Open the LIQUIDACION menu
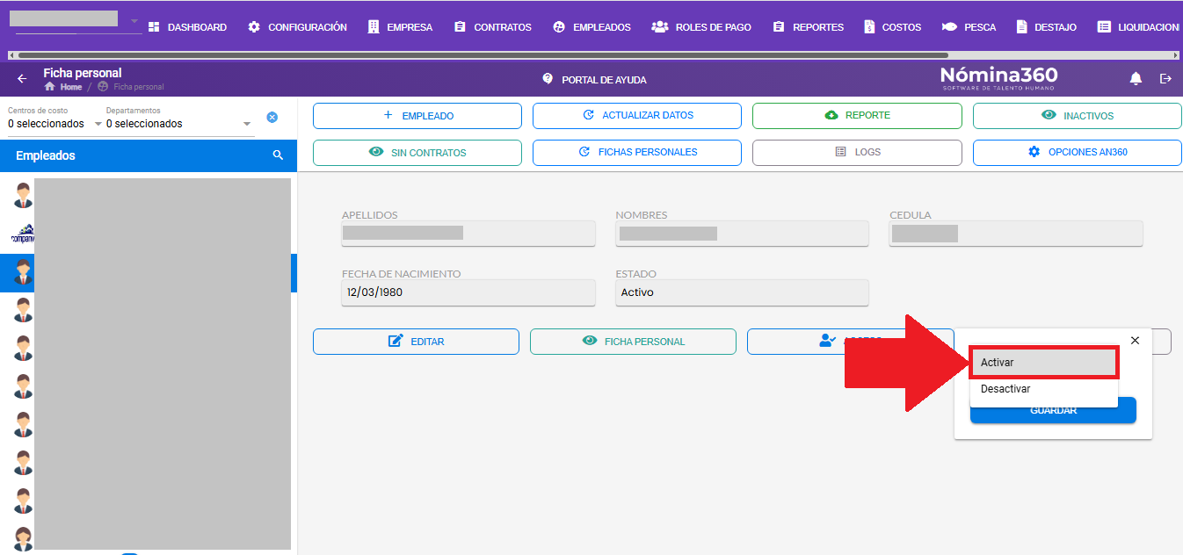 pos(1138,27)
